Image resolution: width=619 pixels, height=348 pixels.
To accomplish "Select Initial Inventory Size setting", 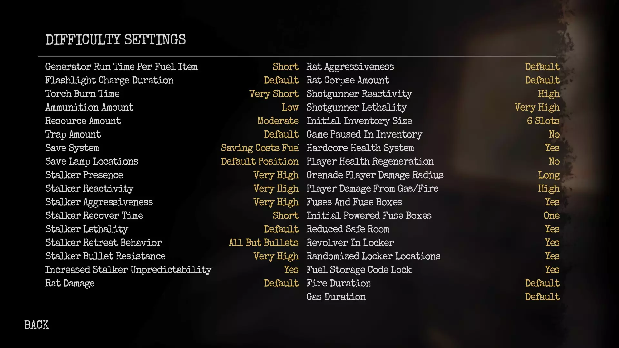I will [359, 121].
